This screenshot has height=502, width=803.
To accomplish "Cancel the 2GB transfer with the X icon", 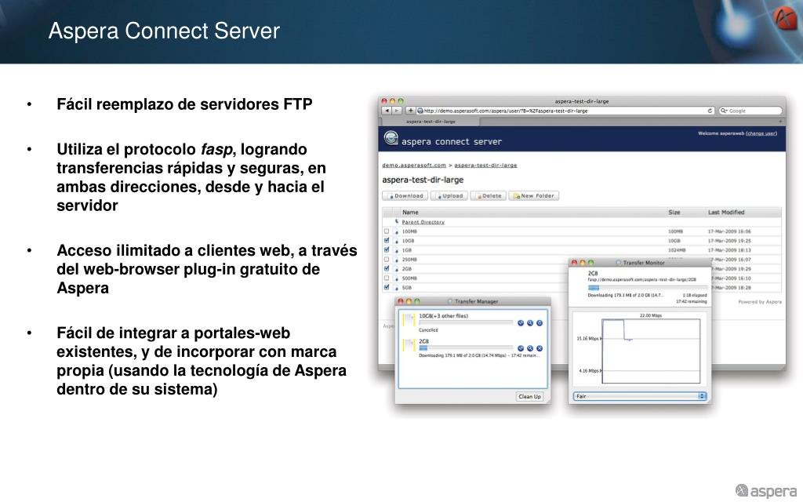I will pos(540,348).
